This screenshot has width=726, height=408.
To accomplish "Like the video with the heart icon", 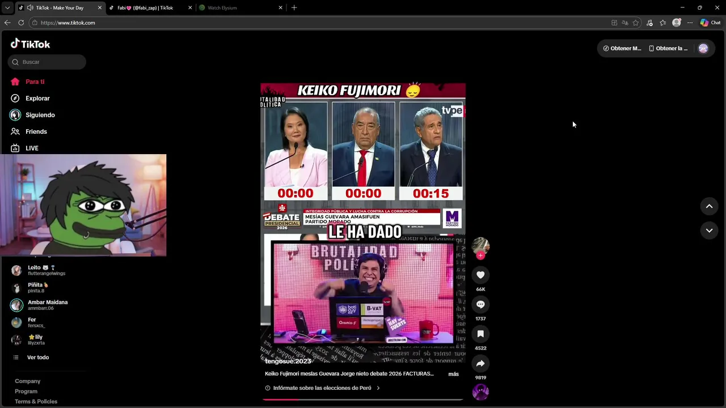I will 480,275.
